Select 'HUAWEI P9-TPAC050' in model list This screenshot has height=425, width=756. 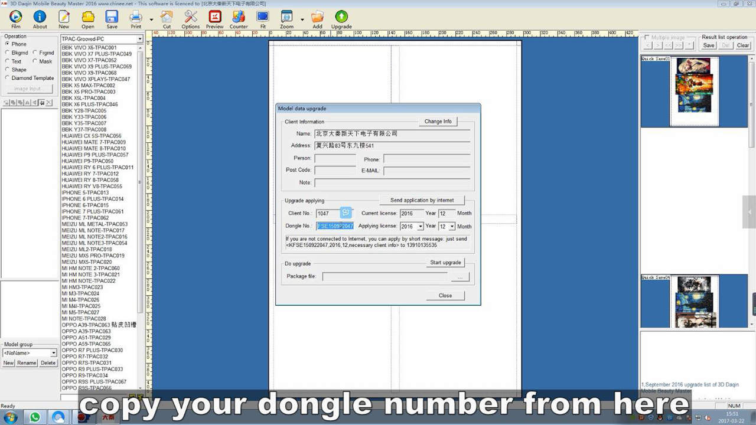(x=87, y=161)
